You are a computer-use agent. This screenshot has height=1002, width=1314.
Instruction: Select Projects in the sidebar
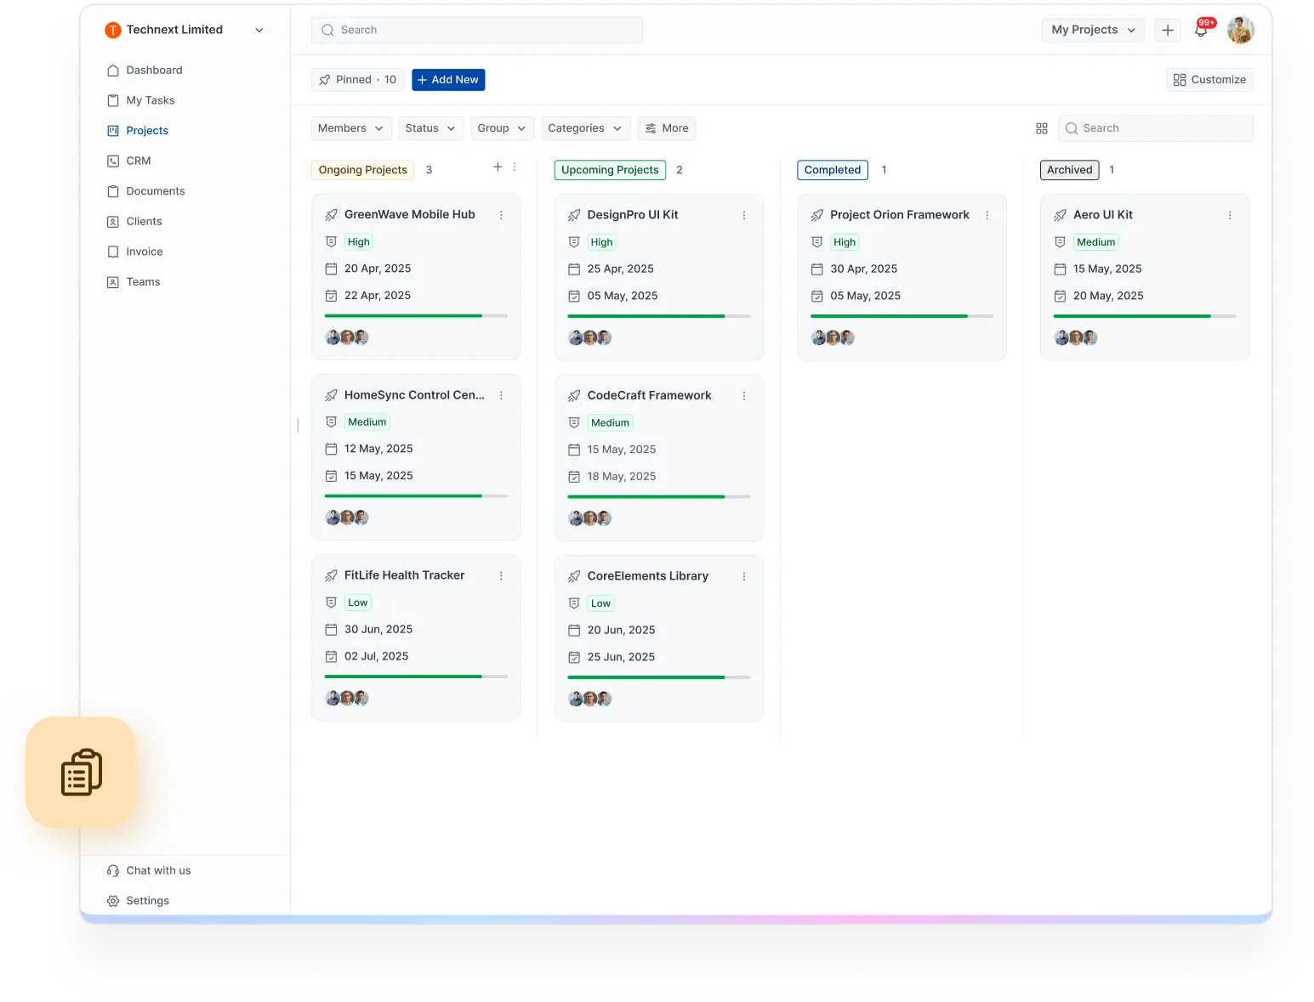click(x=138, y=131)
